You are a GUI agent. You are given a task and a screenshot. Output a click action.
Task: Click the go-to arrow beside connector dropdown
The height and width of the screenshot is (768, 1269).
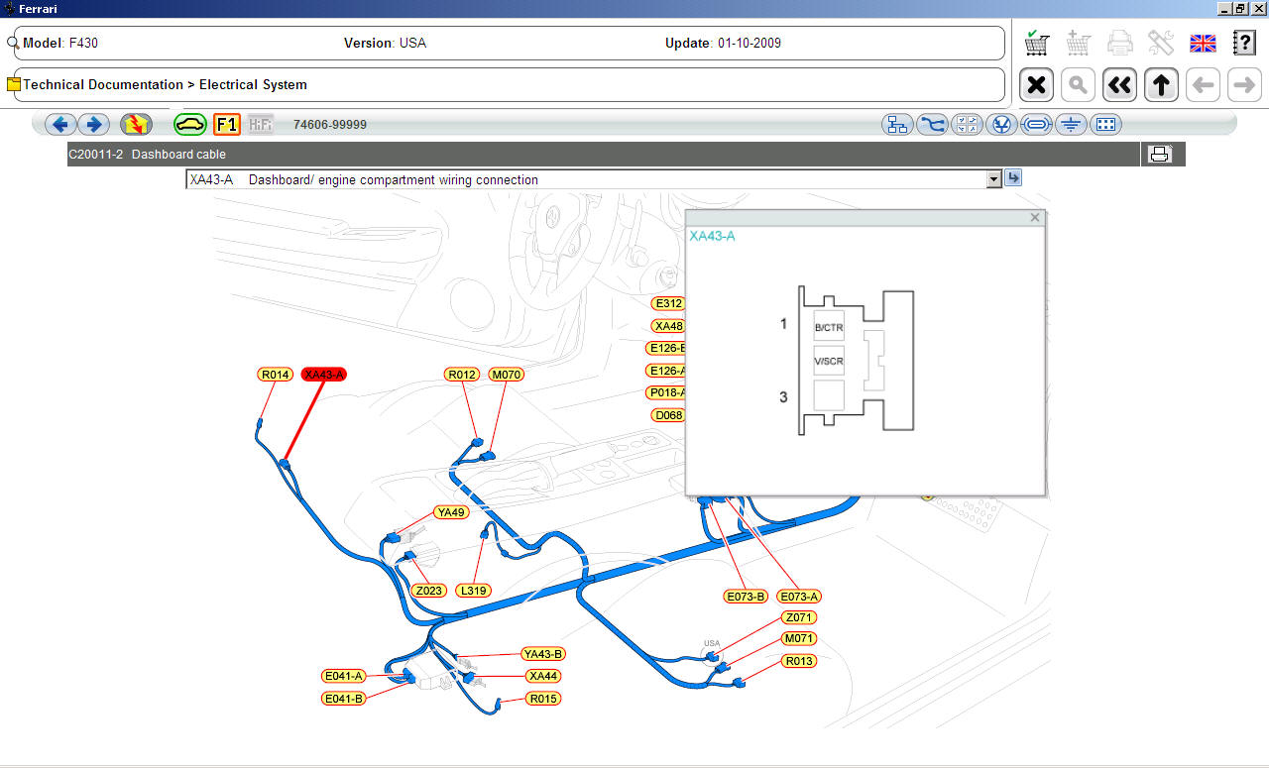pyautogui.click(x=1013, y=177)
